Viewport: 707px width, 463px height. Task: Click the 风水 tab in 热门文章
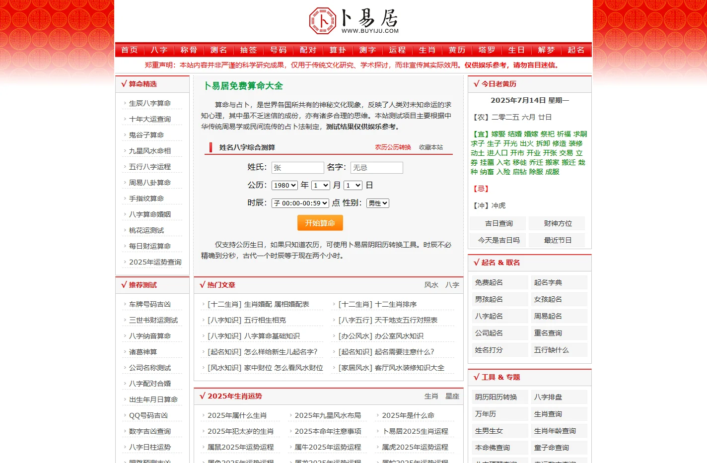point(431,285)
